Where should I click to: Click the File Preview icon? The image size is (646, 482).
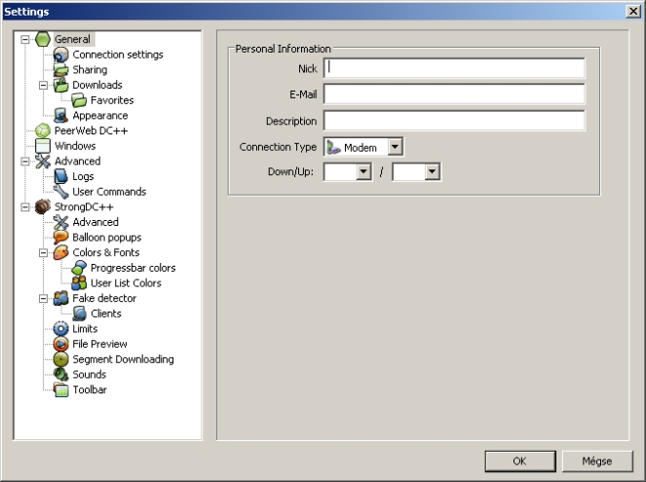coord(61,344)
